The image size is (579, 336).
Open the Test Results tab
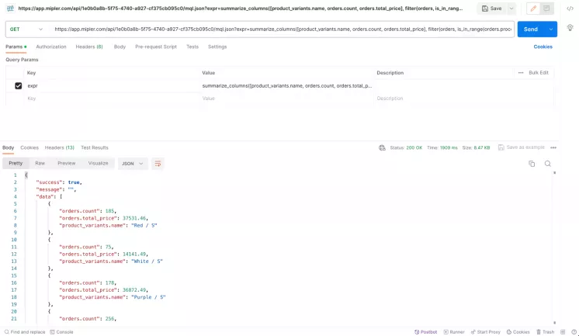pyautogui.click(x=95, y=147)
